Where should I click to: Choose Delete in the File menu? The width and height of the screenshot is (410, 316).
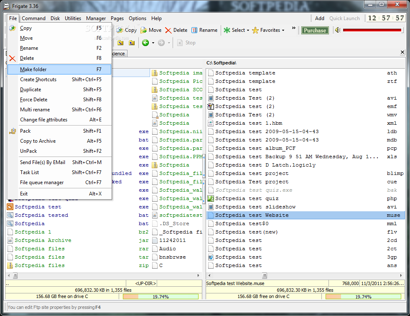(59, 58)
